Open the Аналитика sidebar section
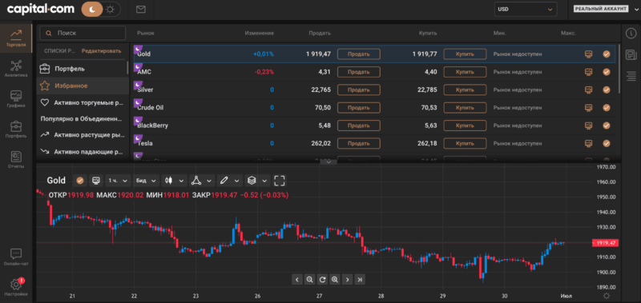Image resolution: width=641 pixels, height=303 pixels. click(x=16, y=69)
